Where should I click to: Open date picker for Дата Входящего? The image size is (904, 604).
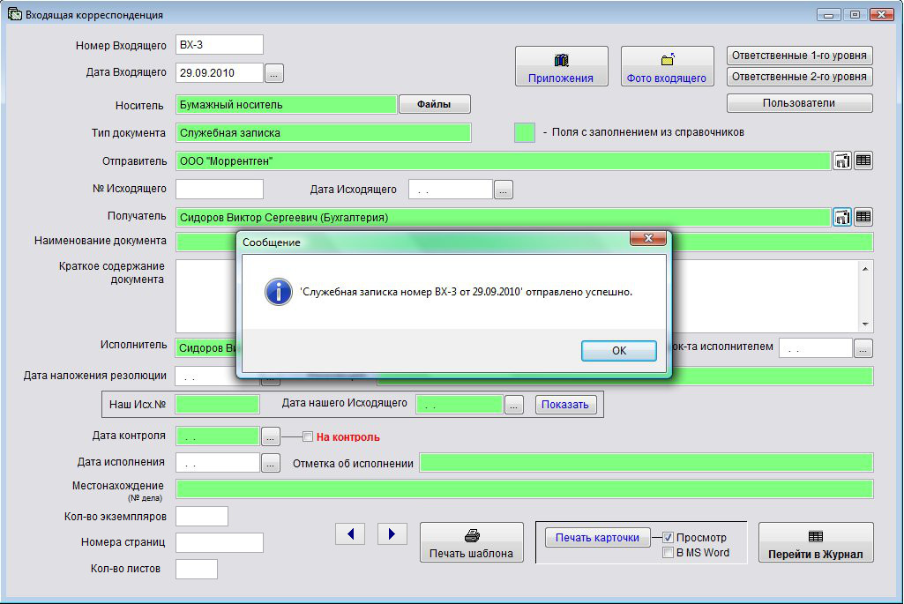pos(274,73)
